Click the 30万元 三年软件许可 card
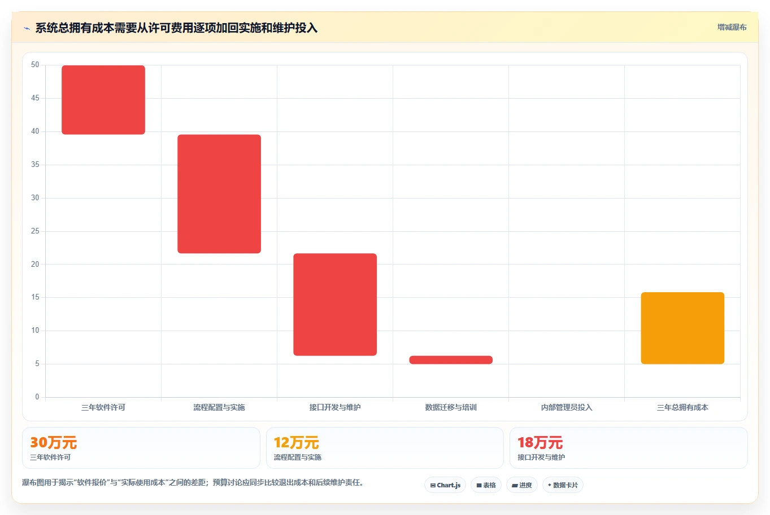The height and width of the screenshot is (515, 770). (141, 448)
